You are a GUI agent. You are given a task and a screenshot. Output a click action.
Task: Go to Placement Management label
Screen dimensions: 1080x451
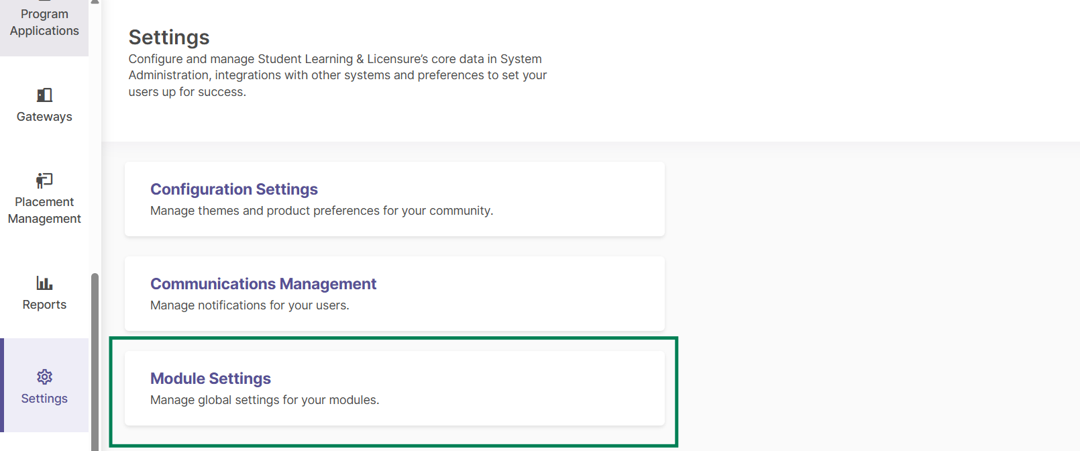[x=44, y=210]
